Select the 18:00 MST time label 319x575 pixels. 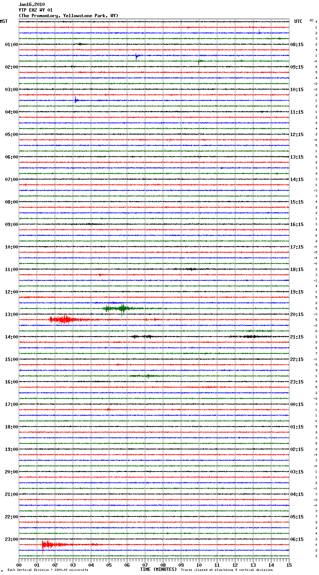pos(12,427)
